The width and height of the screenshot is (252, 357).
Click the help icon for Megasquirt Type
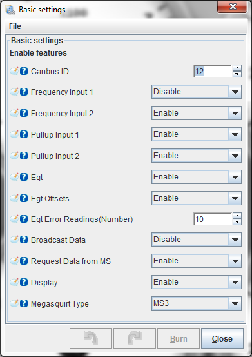pos(24,303)
